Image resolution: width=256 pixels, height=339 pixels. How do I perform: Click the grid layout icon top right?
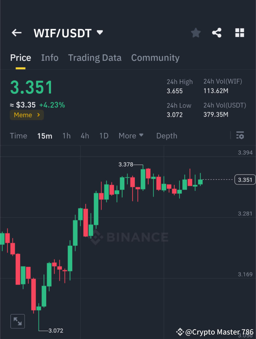point(239,33)
